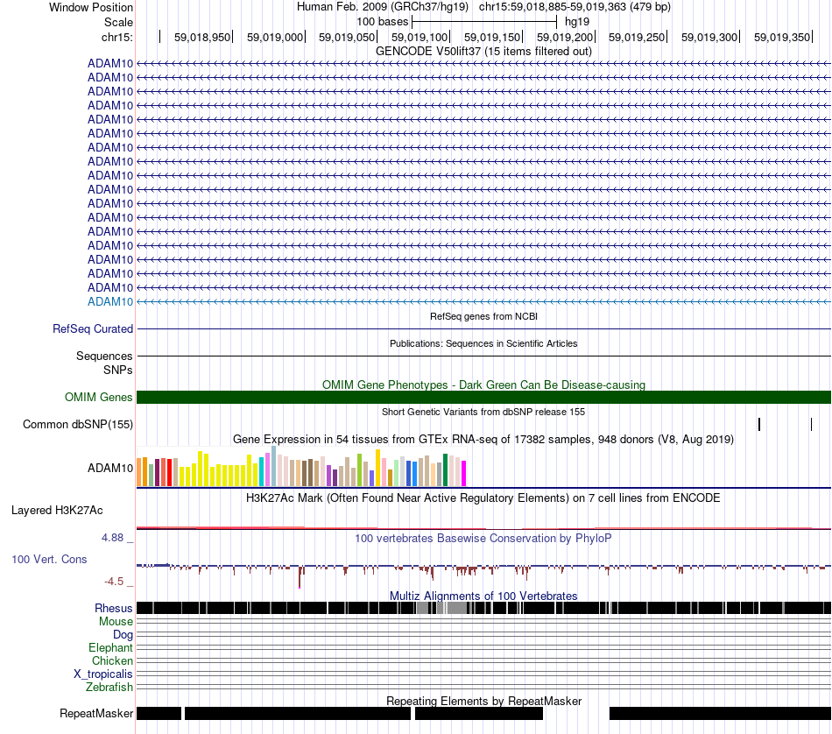
Task: Open the Layered H3K27Ac track label
Action: tap(57, 511)
